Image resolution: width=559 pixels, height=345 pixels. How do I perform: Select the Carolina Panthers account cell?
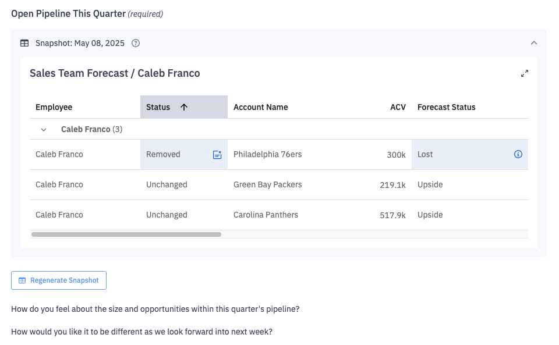click(x=266, y=215)
